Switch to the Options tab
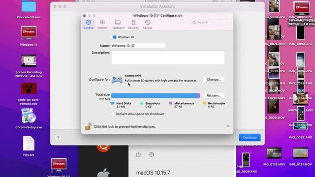This screenshot has width=315, height=177. (102, 25)
